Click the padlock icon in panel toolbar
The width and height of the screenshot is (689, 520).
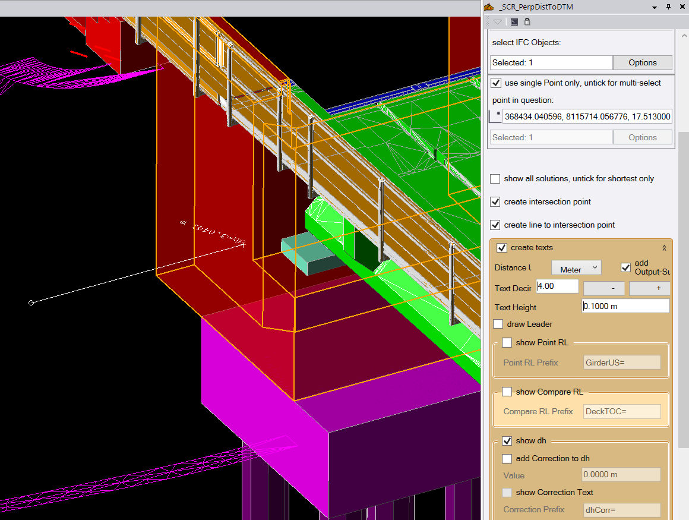click(x=527, y=22)
